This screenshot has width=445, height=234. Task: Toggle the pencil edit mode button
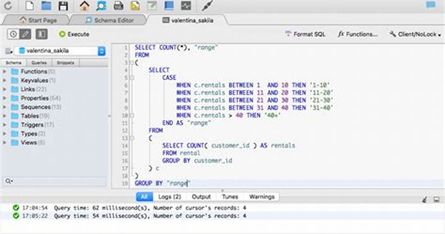(x=25, y=34)
